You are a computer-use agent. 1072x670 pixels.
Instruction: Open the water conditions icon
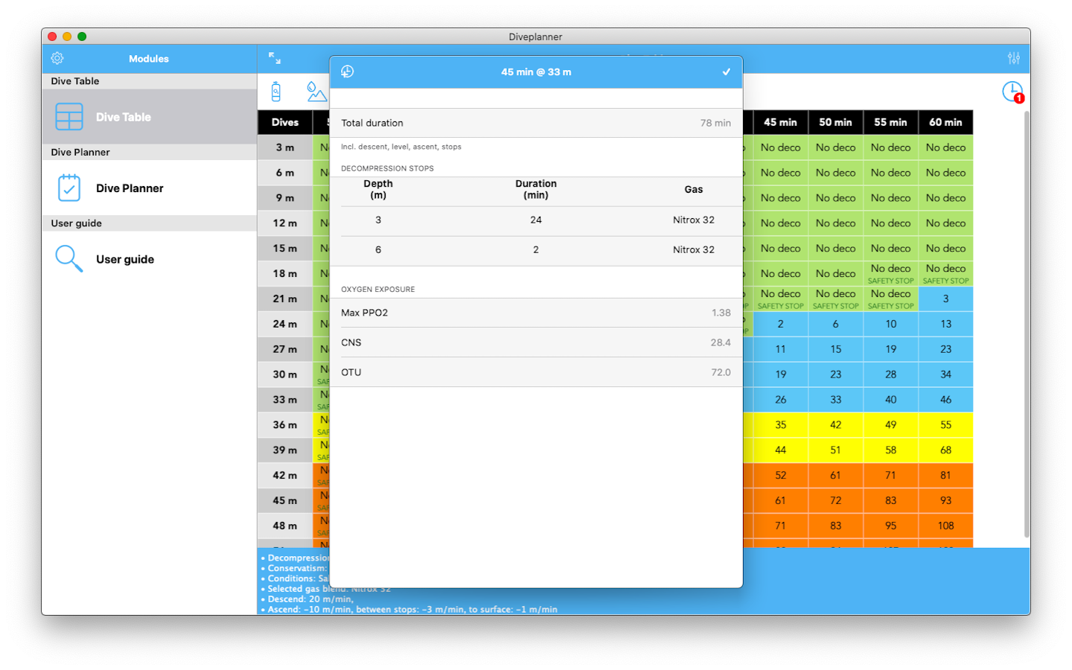click(x=316, y=92)
